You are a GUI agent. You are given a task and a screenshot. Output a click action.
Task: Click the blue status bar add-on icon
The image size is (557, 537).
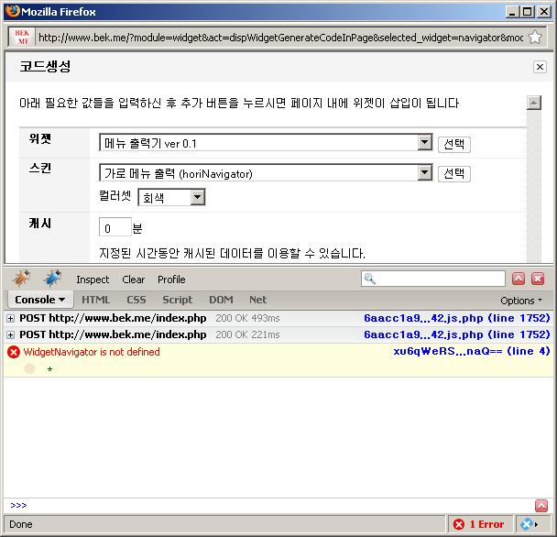[x=527, y=524]
